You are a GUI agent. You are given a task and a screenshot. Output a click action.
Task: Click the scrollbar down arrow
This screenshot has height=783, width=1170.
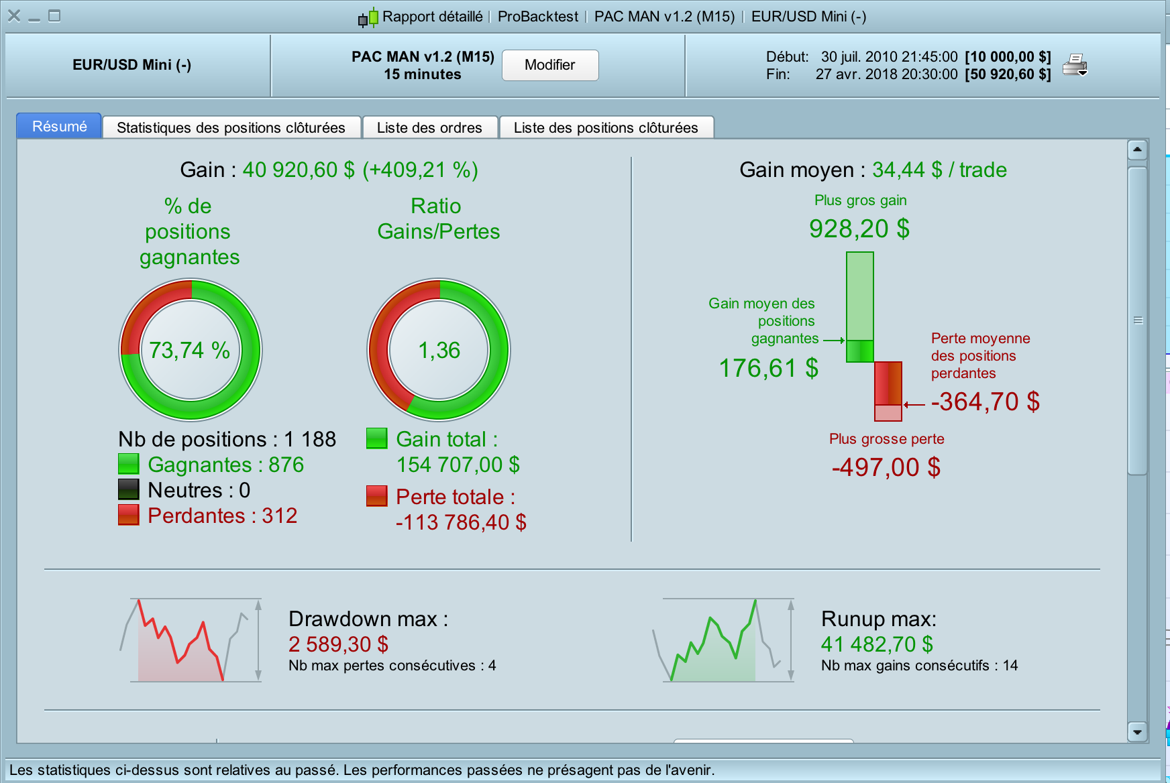1137,732
